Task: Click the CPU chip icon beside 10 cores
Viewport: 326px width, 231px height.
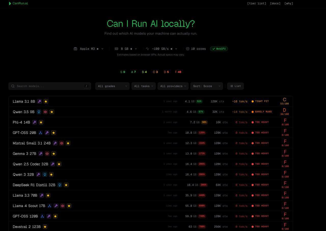Action: (188, 49)
